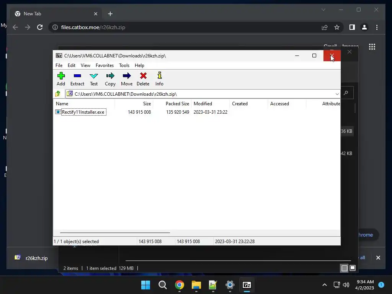Click the 7-Zip title bar app icon

pos(59,56)
